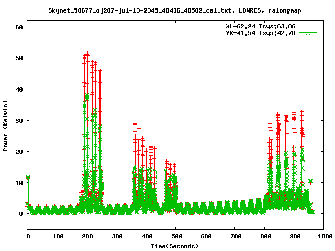Select the YR-41.54 Tsys:42.70 legend label
The image size is (335, 251).
(261, 33)
